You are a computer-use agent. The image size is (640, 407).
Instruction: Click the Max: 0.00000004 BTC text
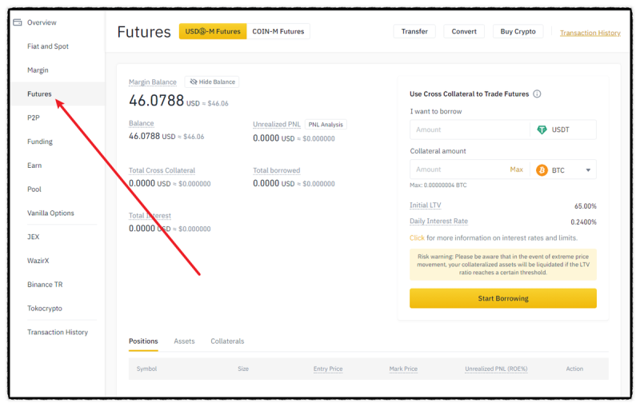pyautogui.click(x=438, y=186)
